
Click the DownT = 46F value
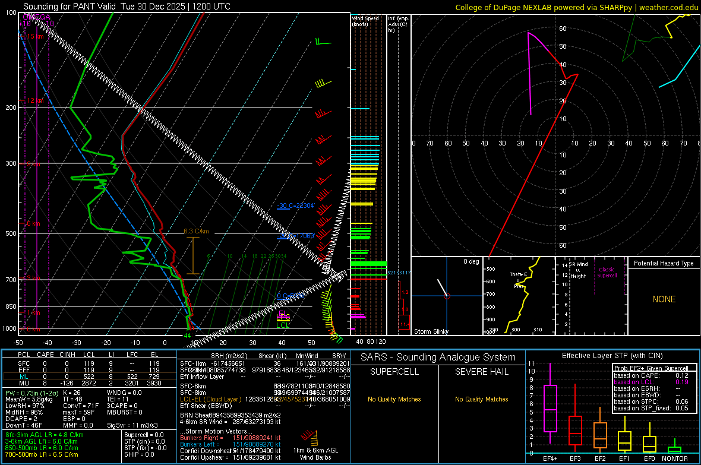click(x=24, y=425)
